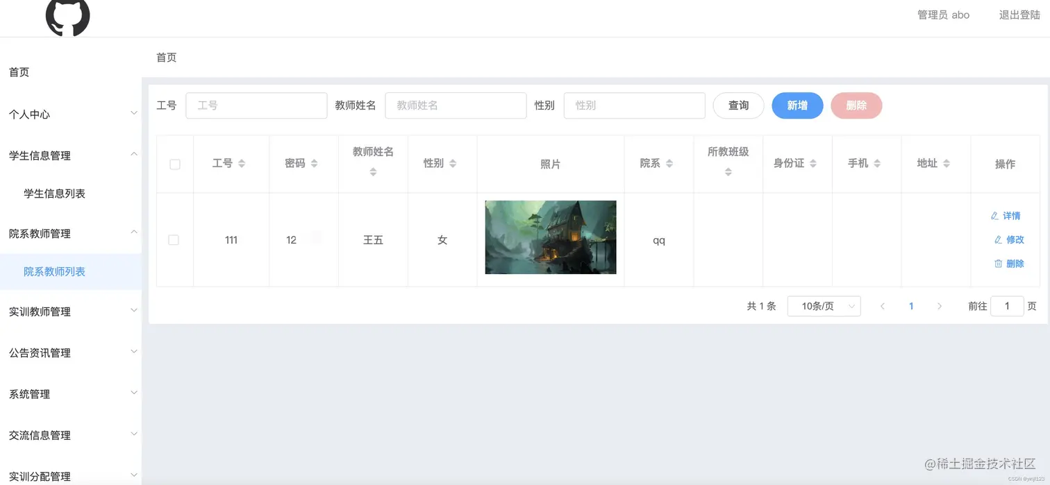Expand 交流信息管理 sidebar menu
Image resolution: width=1050 pixels, height=485 pixels.
(x=71, y=435)
